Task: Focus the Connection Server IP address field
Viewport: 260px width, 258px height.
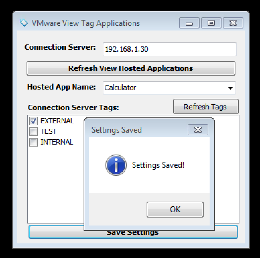Action: pos(169,49)
